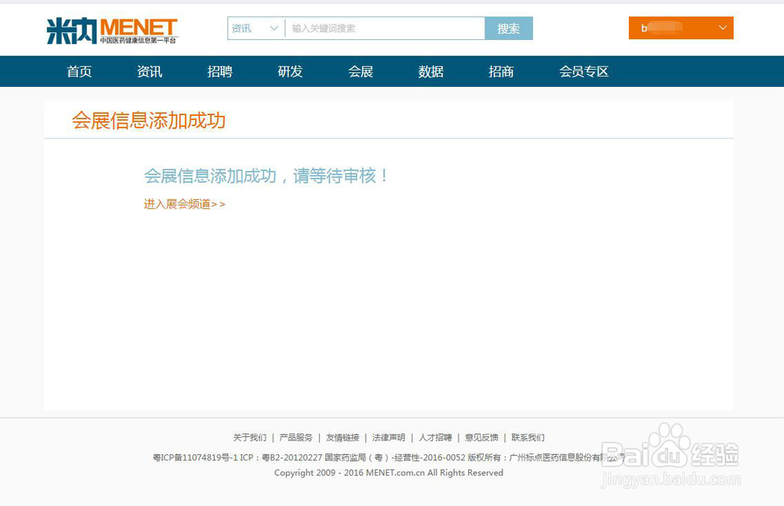Open the 招商 section
The image size is (784, 506).
(x=500, y=71)
